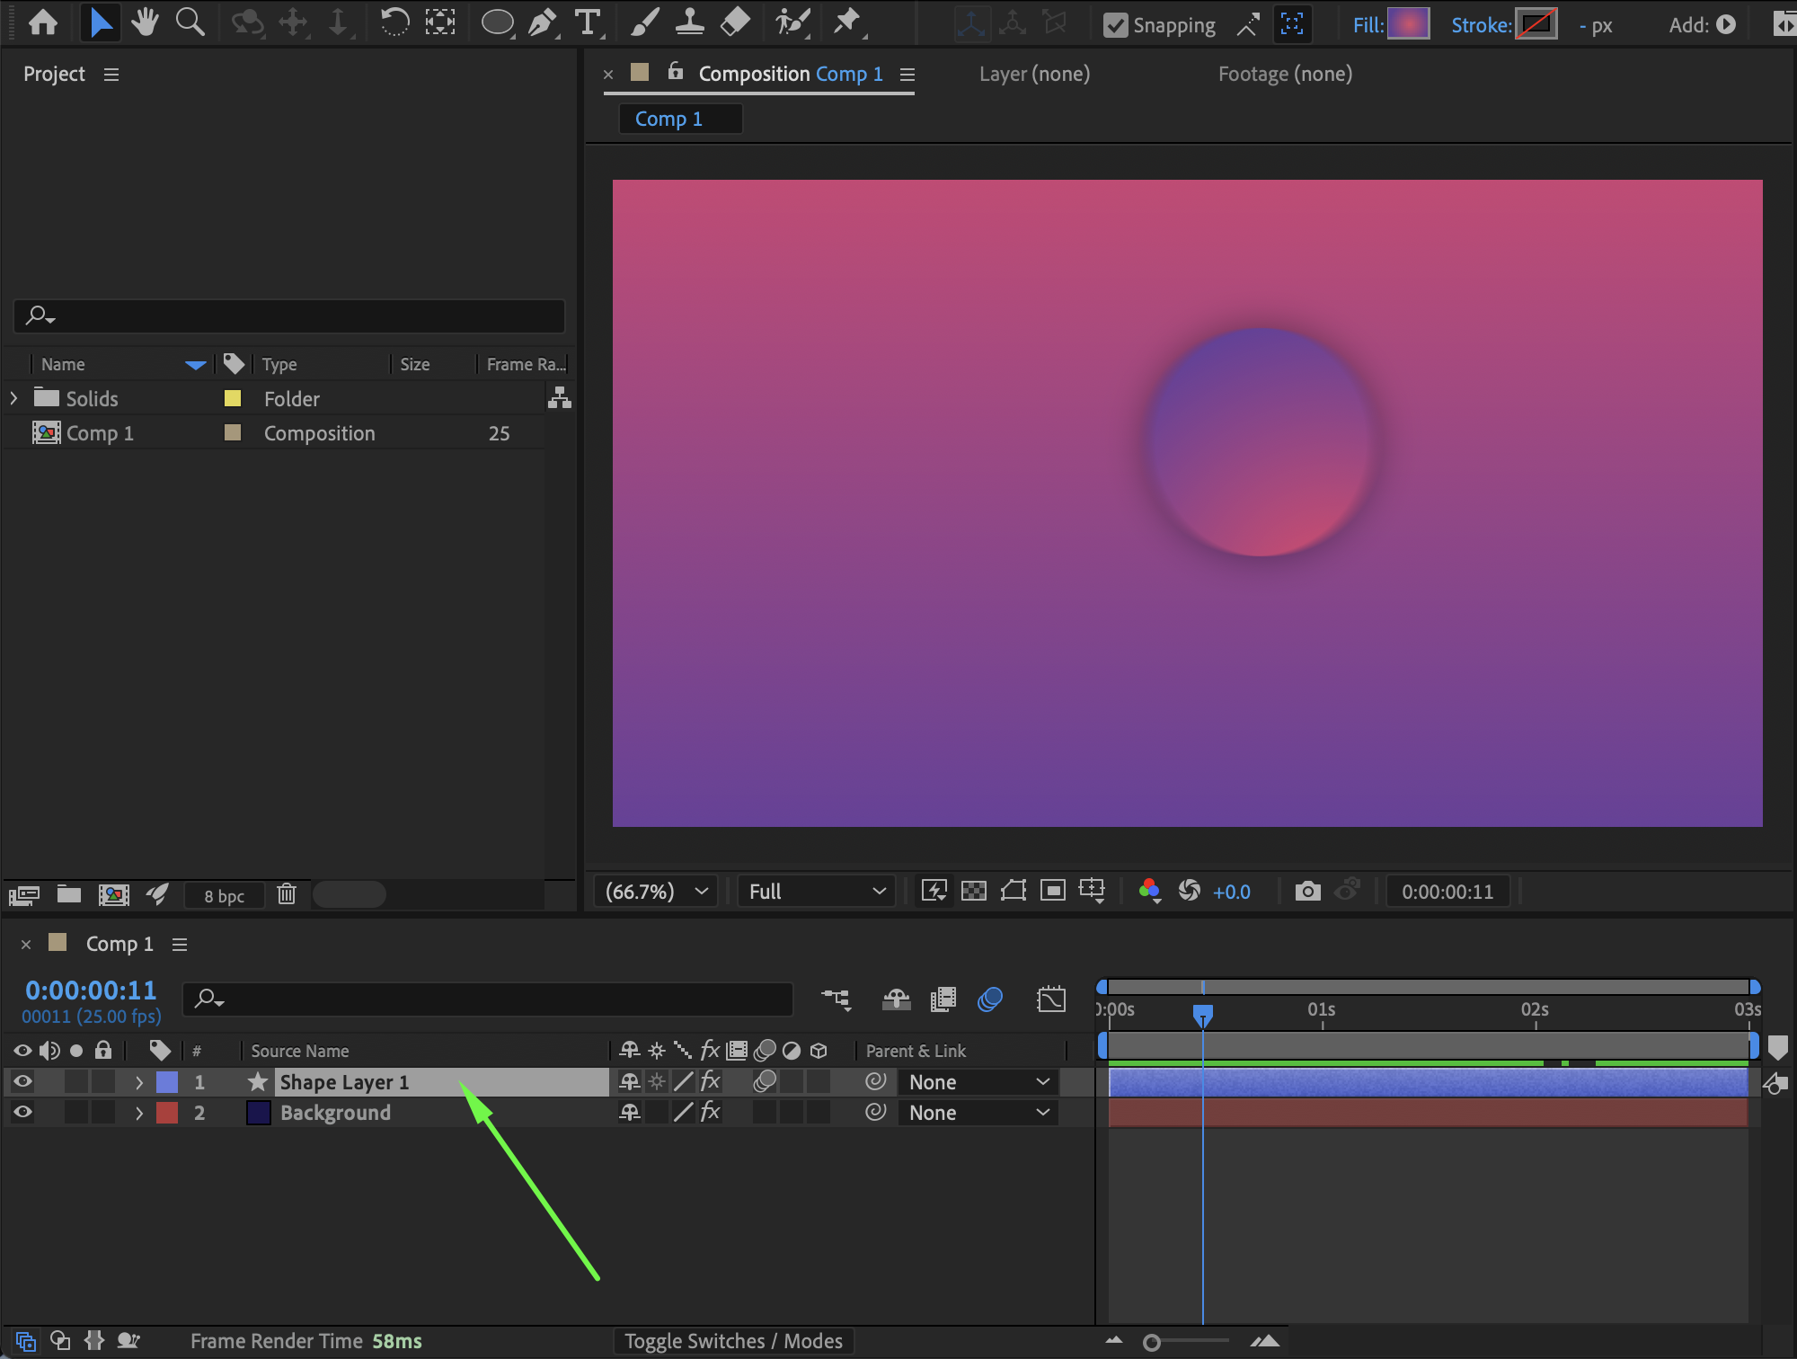The width and height of the screenshot is (1797, 1359).
Task: Switch to the Layer (none) tab
Action: tap(1034, 74)
